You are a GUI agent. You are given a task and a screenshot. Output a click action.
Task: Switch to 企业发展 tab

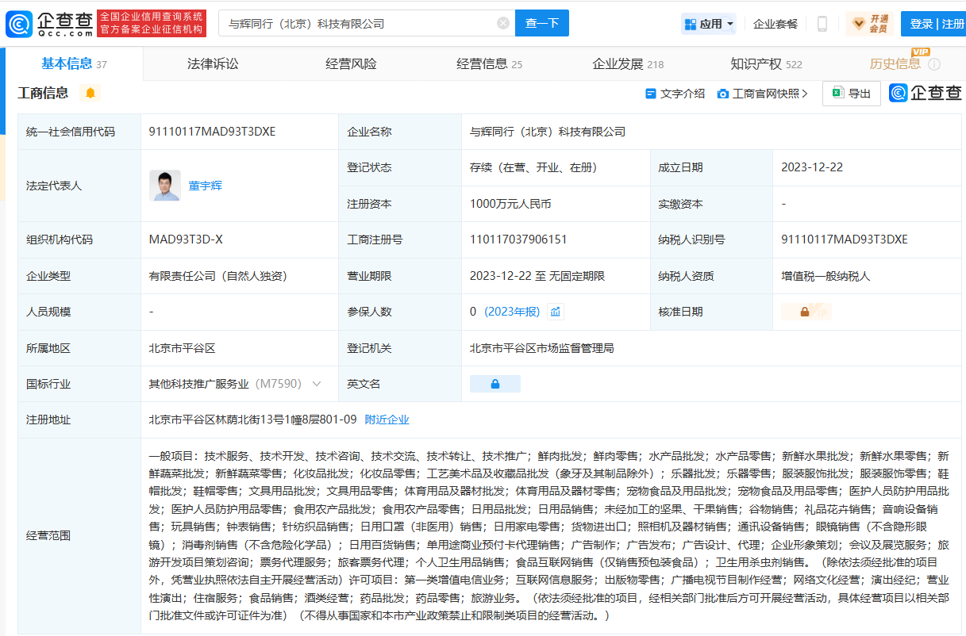click(x=628, y=64)
